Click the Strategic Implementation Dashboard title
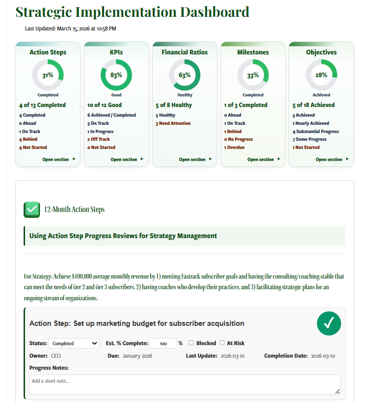 coord(132,12)
